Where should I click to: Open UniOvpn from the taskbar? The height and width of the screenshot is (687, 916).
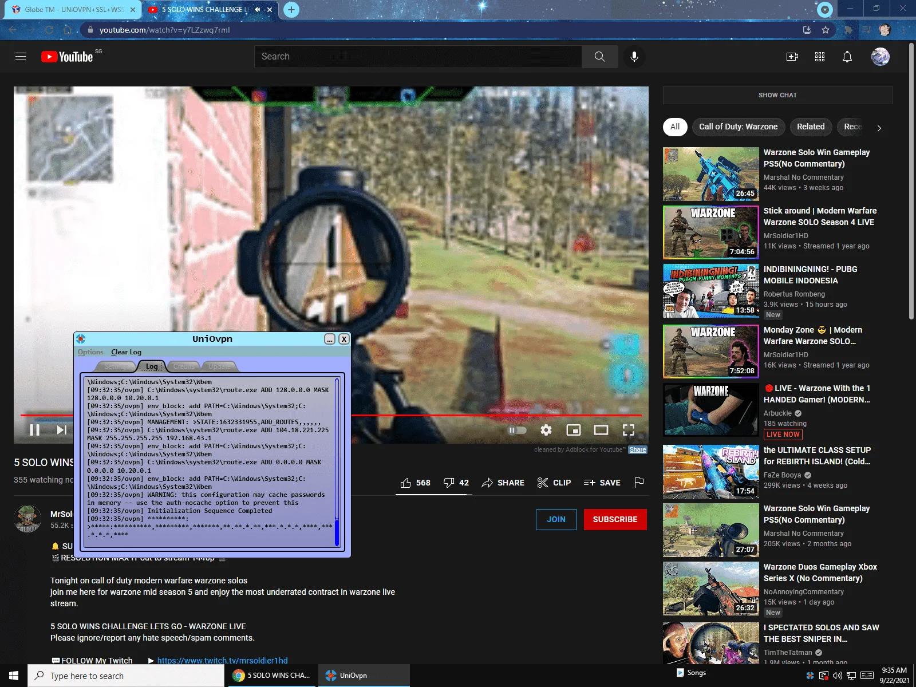click(364, 676)
